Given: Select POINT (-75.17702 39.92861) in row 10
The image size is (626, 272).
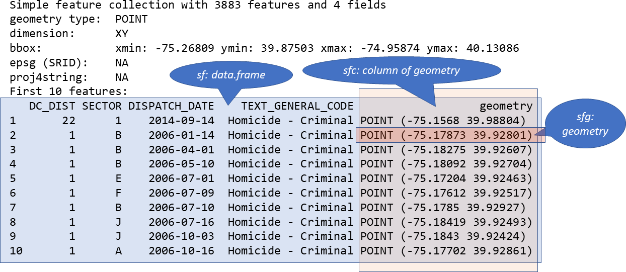Looking at the screenshot, I should coord(446,251).
